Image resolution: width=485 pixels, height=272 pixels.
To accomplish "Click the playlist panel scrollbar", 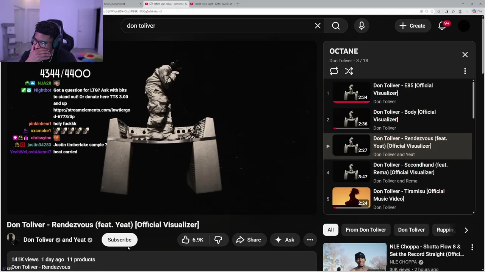I will 473,100.
